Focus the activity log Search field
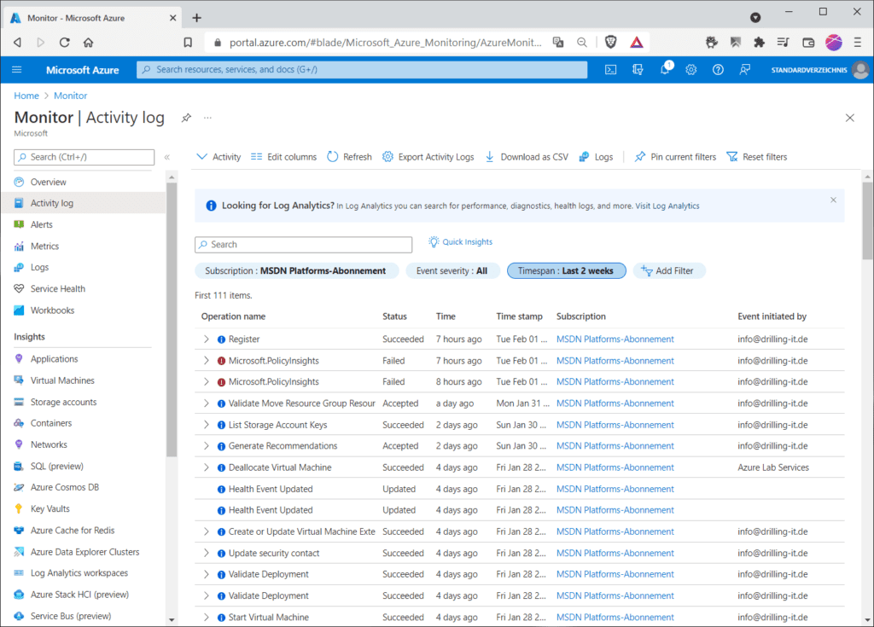The width and height of the screenshot is (874, 627). pos(303,245)
